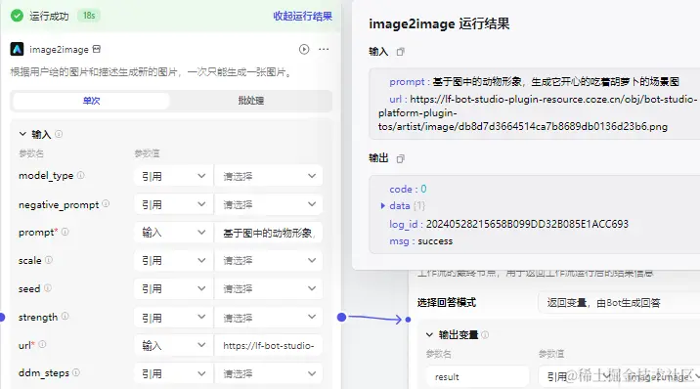Image resolution: width=700 pixels, height=389 pixels.
Task: Open url input type dropdown
Action: pyautogui.click(x=173, y=345)
